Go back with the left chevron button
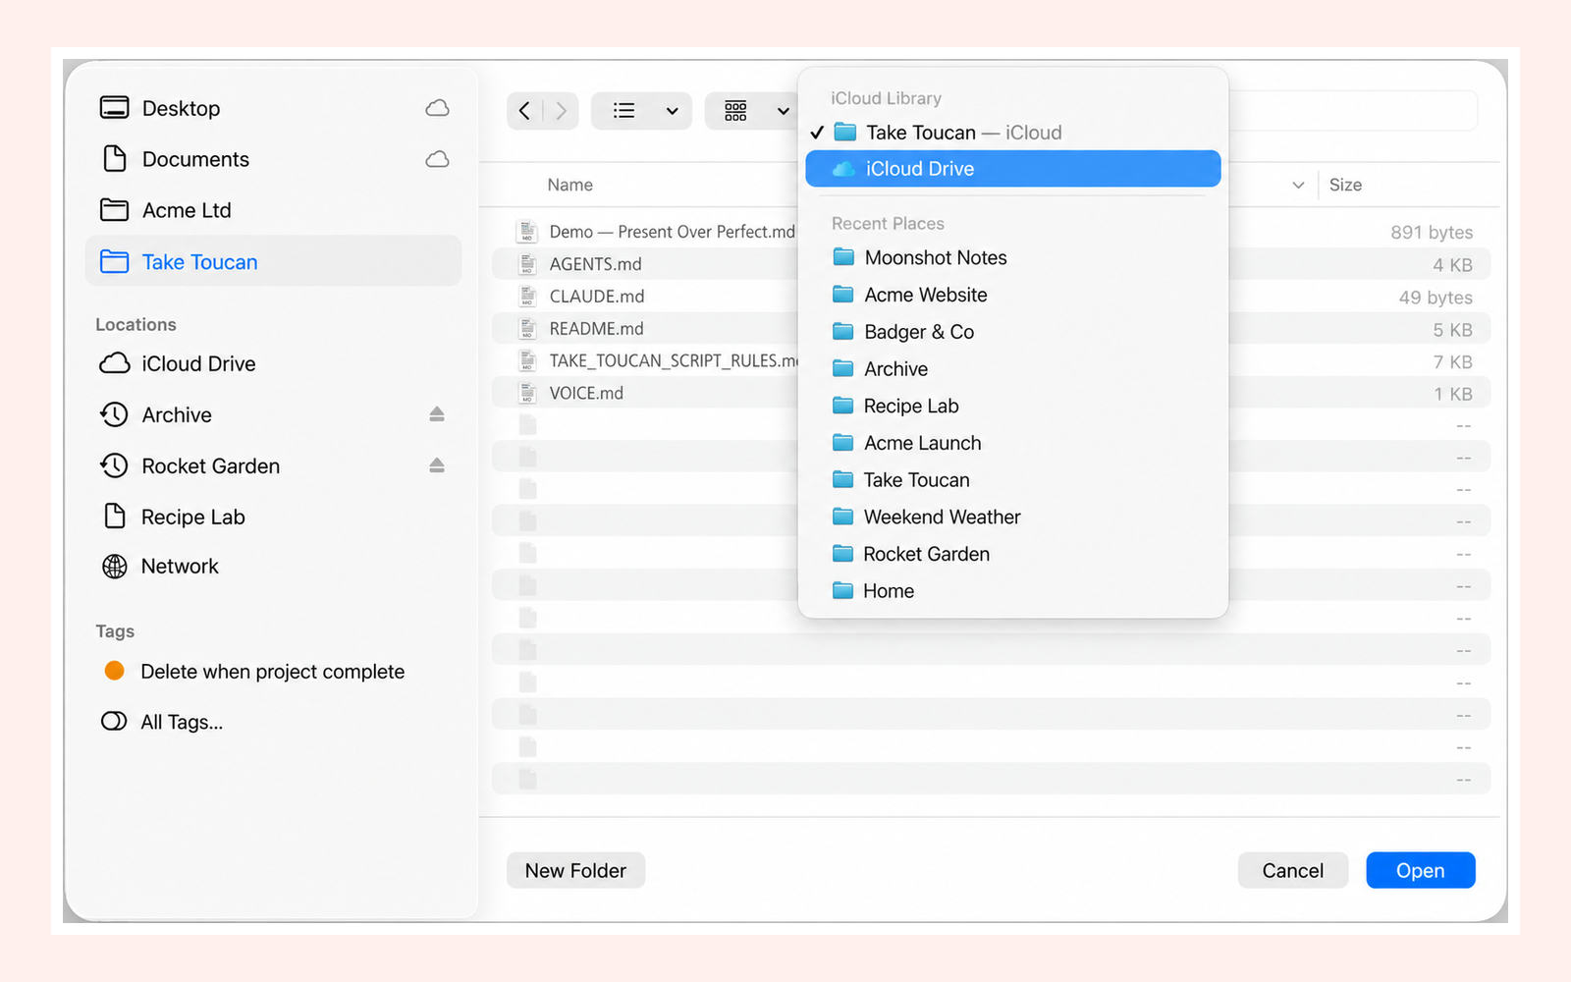This screenshot has height=982, width=1571. [x=524, y=111]
